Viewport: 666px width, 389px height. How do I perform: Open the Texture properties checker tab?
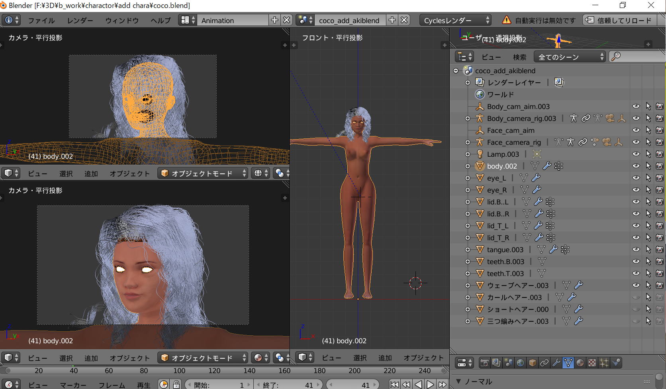(592, 363)
